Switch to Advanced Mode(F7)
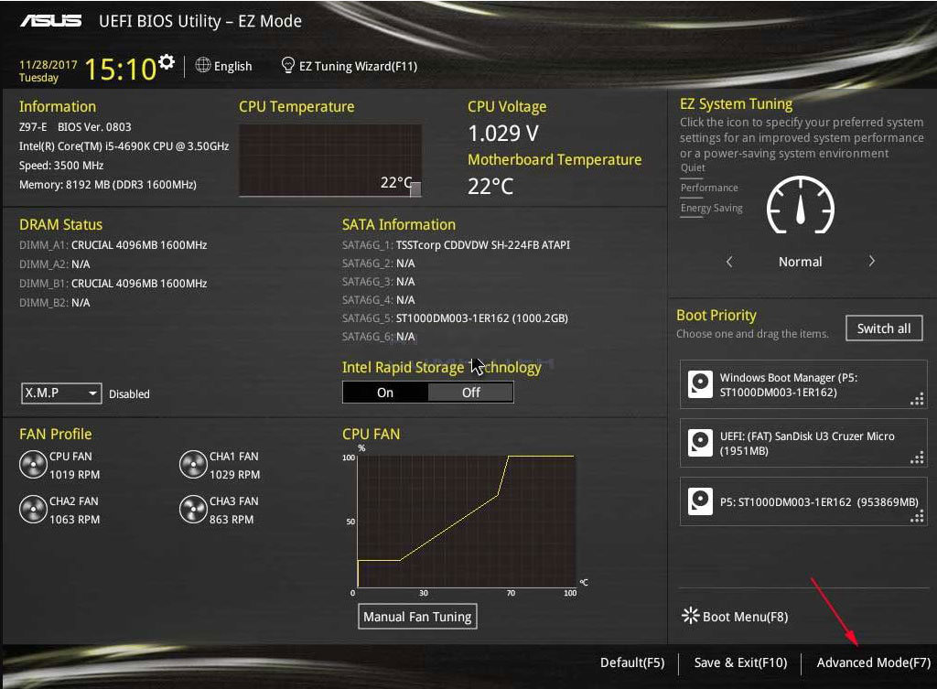 [874, 662]
